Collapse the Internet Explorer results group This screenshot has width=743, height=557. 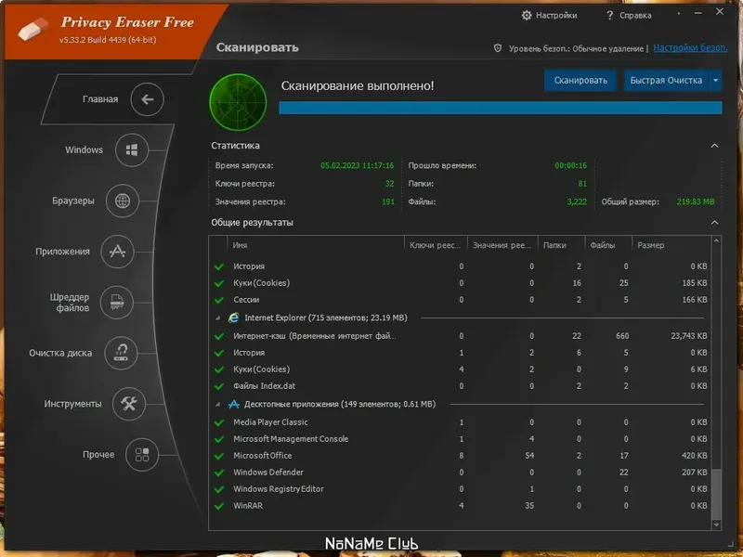[218, 317]
